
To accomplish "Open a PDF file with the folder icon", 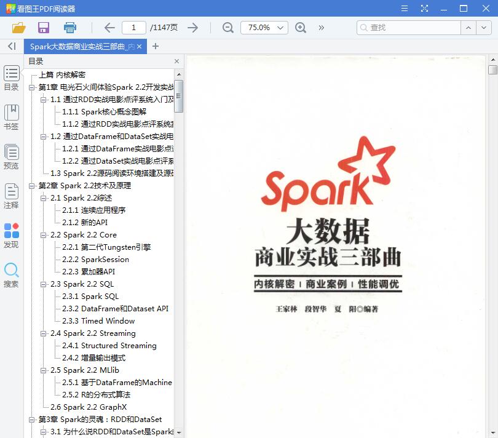I will click(18, 28).
